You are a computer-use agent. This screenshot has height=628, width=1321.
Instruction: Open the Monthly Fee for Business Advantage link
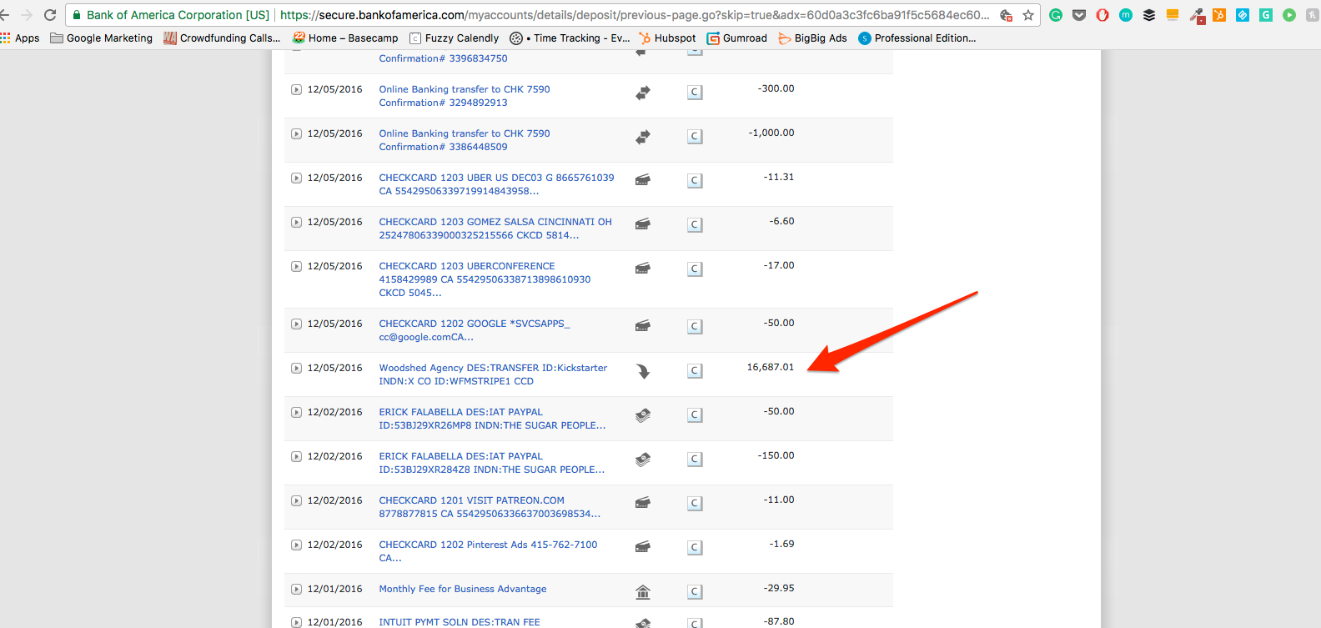coord(463,589)
